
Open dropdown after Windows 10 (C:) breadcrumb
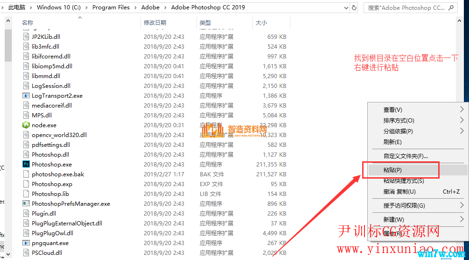pyautogui.click(x=86, y=7)
